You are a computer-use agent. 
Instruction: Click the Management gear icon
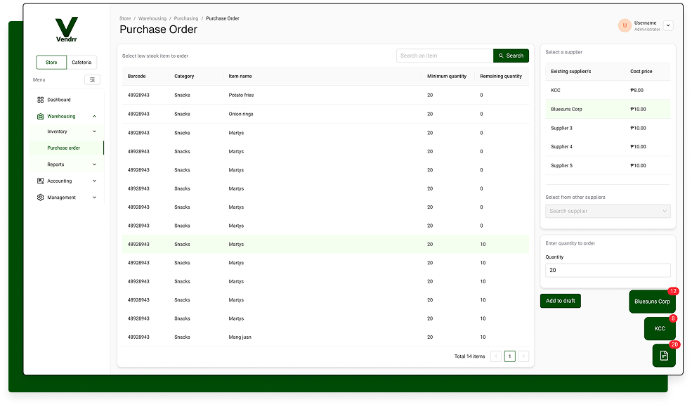click(41, 198)
